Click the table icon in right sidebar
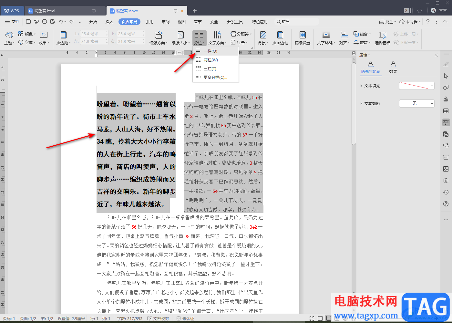 point(446,111)
